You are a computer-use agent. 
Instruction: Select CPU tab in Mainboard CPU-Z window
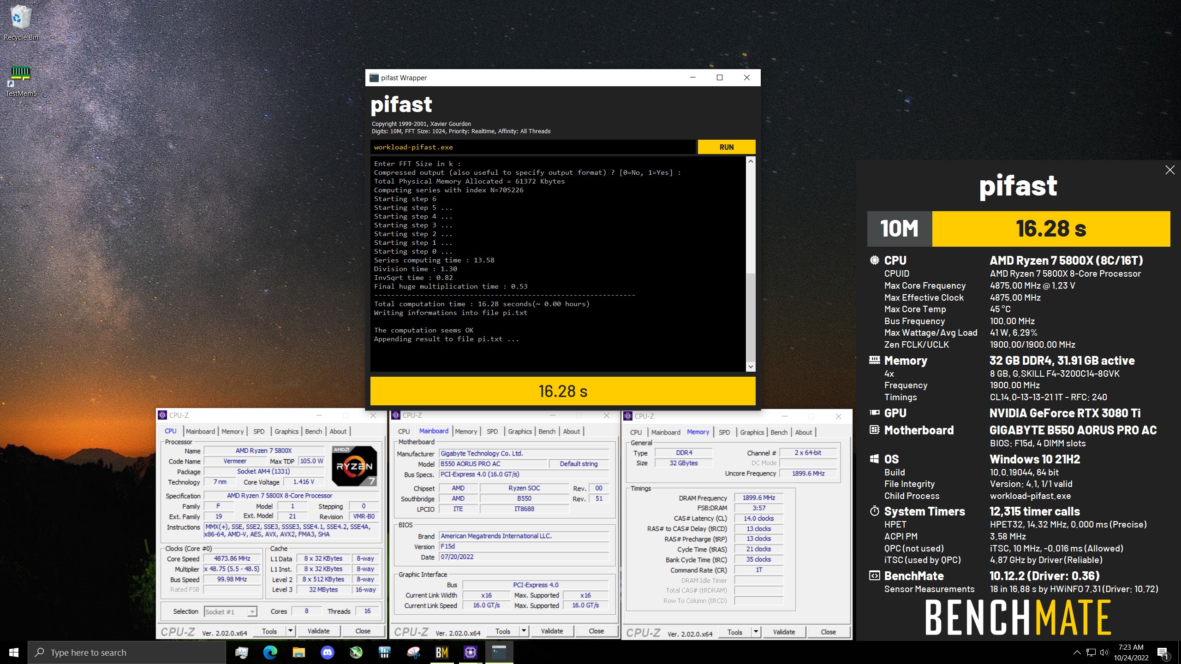[404, 431]
